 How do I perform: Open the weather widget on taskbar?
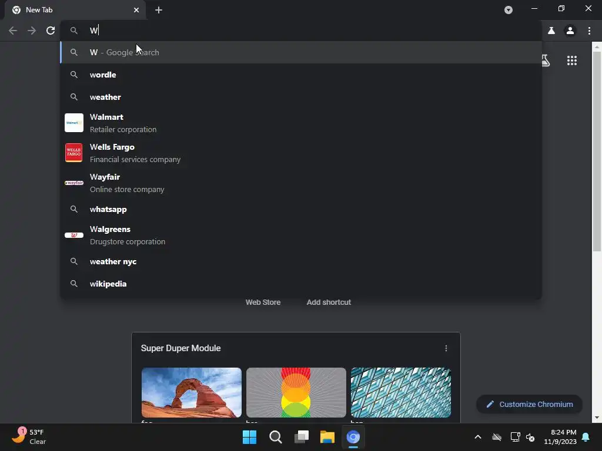pyautogui.click(x=29, y=437)
